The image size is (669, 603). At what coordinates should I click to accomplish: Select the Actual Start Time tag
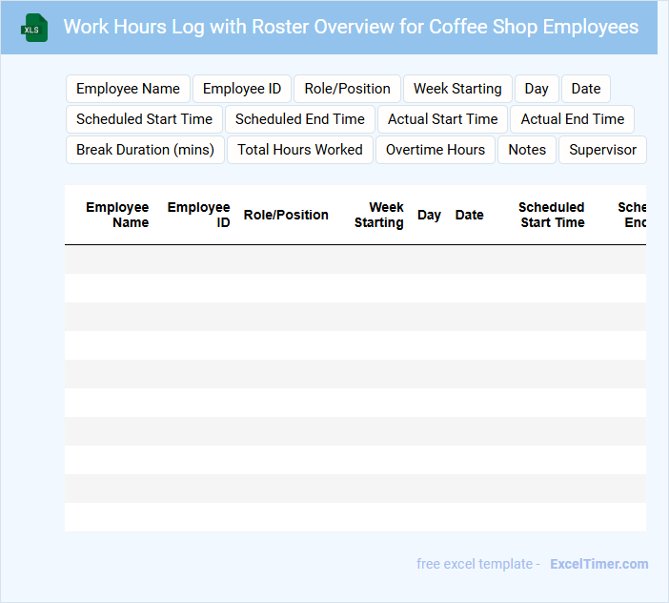tap(442, 119)
